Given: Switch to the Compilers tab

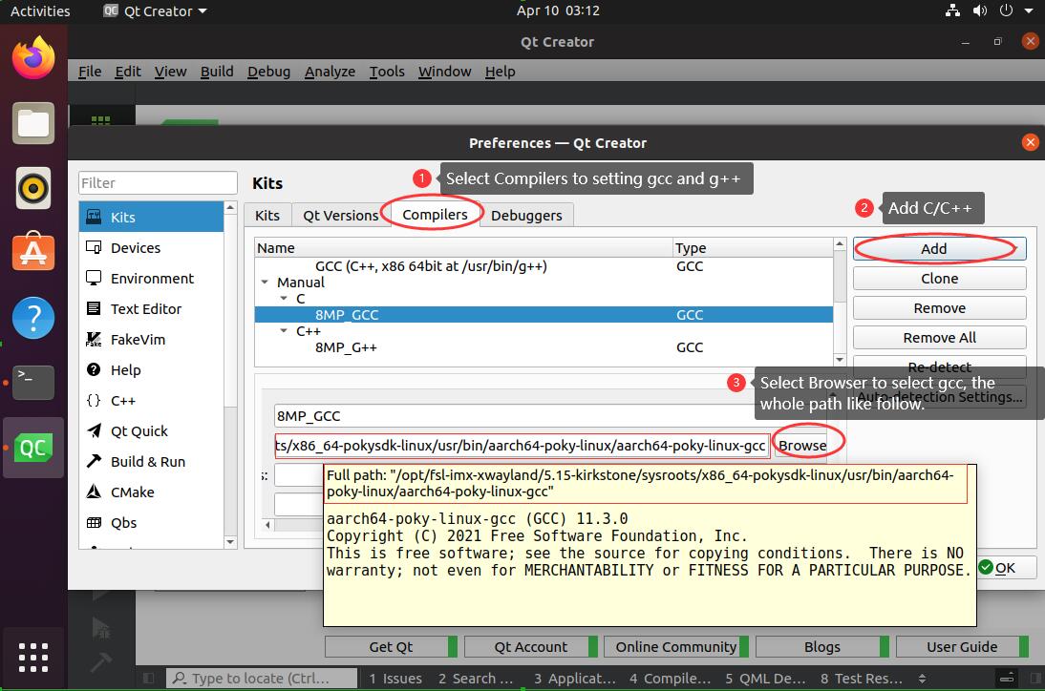Looking at the screenshot, I should tap(435, 215).
